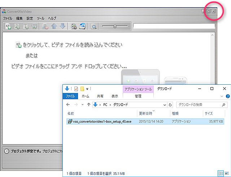Click the empty output profile field
Viewport: 231px width, 177px height.
[174, 26]
